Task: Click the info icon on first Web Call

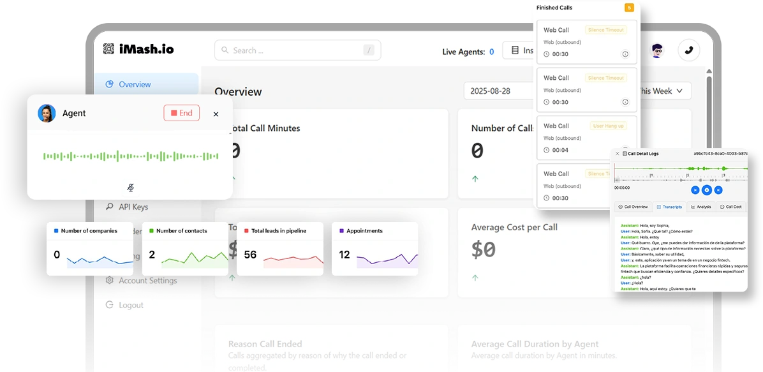Action: pyautogui.click(x=625, y=54)
